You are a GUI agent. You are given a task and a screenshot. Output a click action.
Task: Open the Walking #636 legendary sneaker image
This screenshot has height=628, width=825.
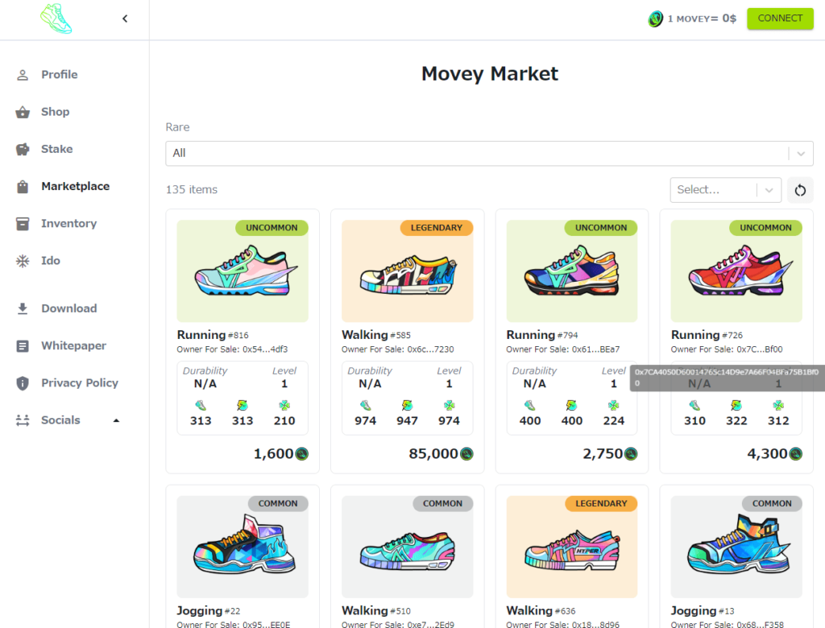coord(572,547)
